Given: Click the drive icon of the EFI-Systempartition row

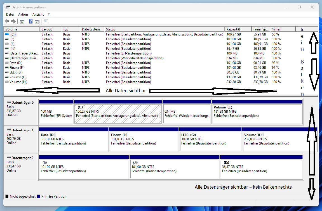Looking at the screenshot, I should pyautogui.click(x=7, y=53).
